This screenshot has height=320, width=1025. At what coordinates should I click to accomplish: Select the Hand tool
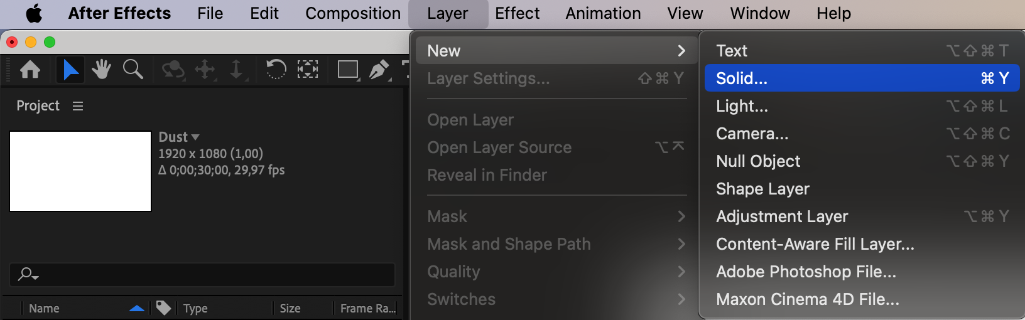coord(101,69)
